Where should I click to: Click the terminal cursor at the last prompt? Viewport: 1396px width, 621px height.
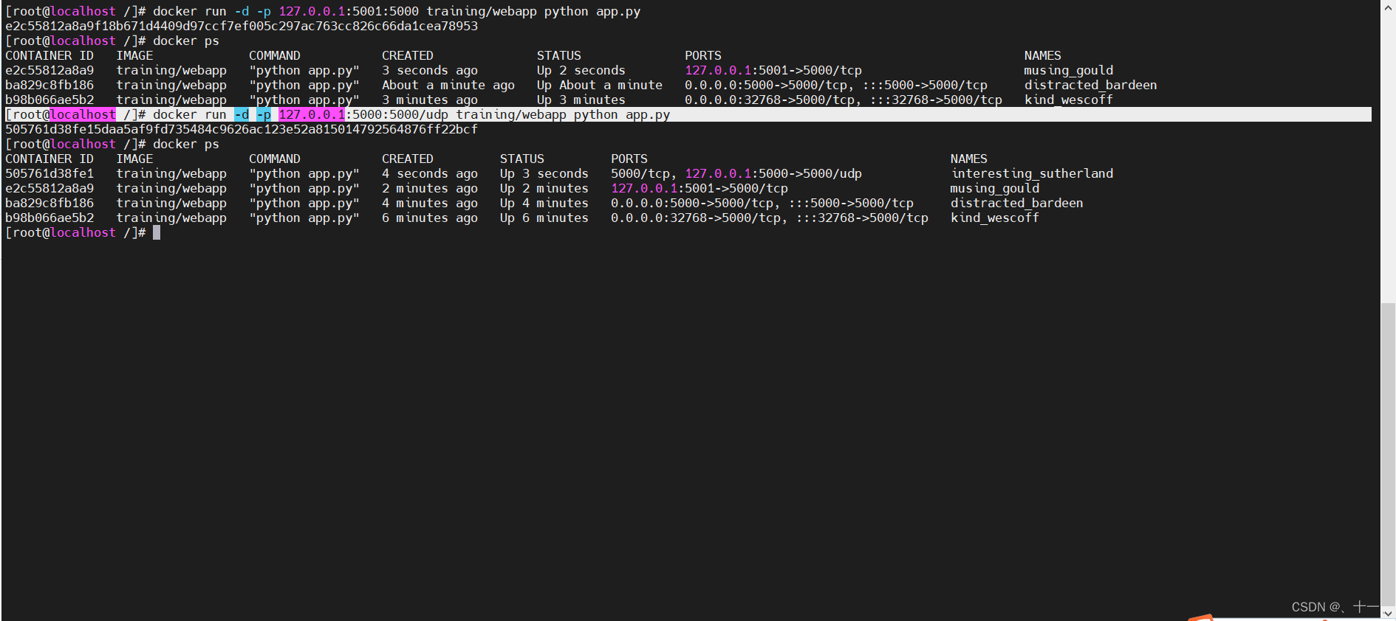(157, 232)
